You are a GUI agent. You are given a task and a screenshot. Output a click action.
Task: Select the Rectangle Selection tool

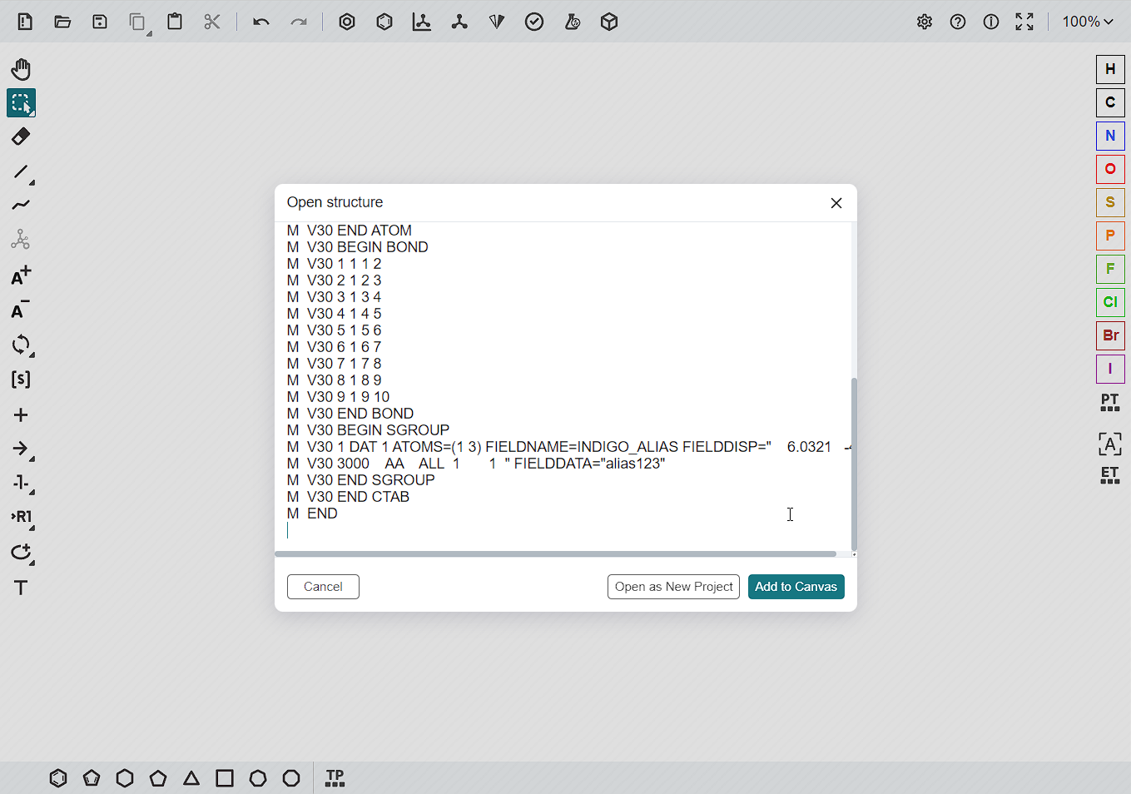(21, 103)
